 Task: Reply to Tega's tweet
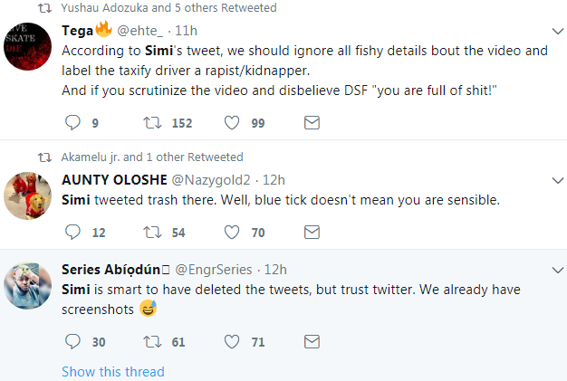coord(74,122)
